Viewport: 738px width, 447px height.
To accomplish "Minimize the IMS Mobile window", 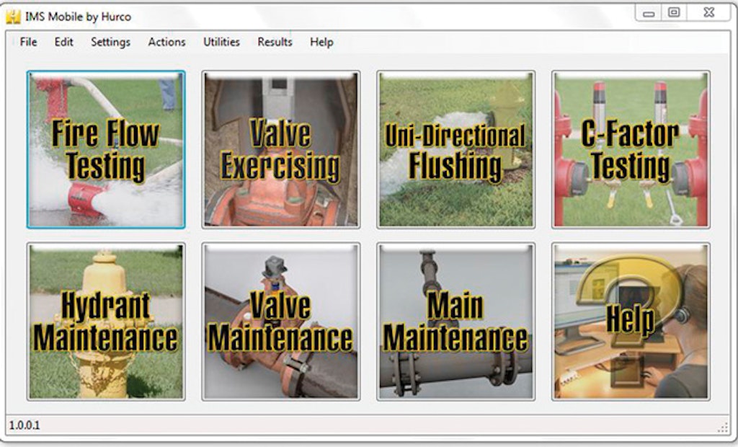I will tap(649, 13).
